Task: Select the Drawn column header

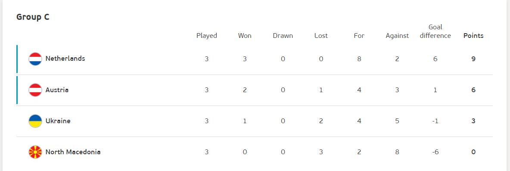Action: click(283, 36)
